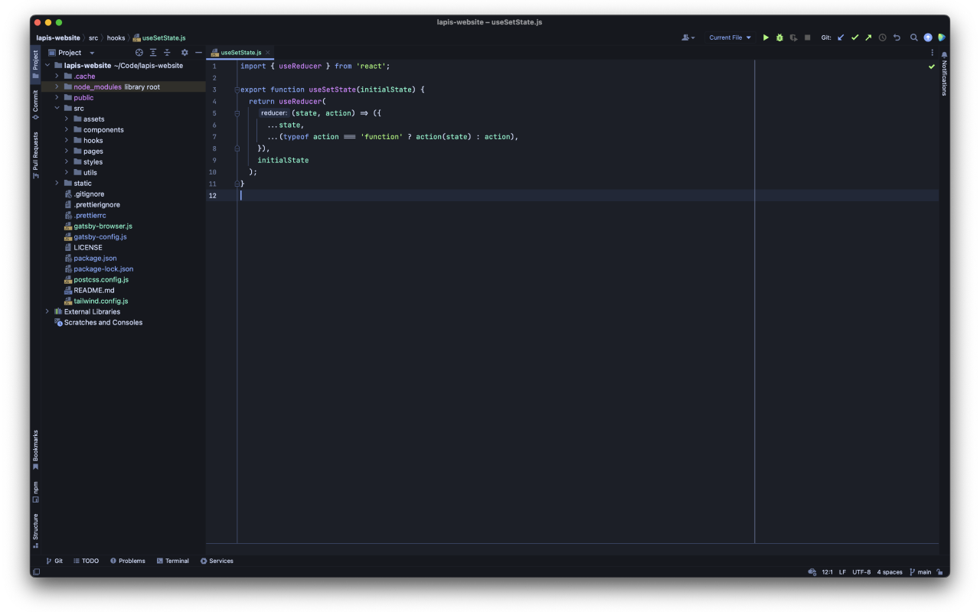980x612 pixels.
Task: Open Settings from the Code With Me gear-free toolbar gear icon in Project panel
Action: 184,52
